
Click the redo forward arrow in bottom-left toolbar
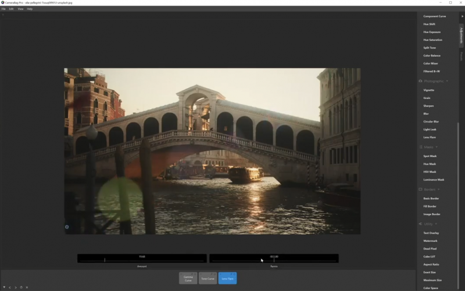15,287
